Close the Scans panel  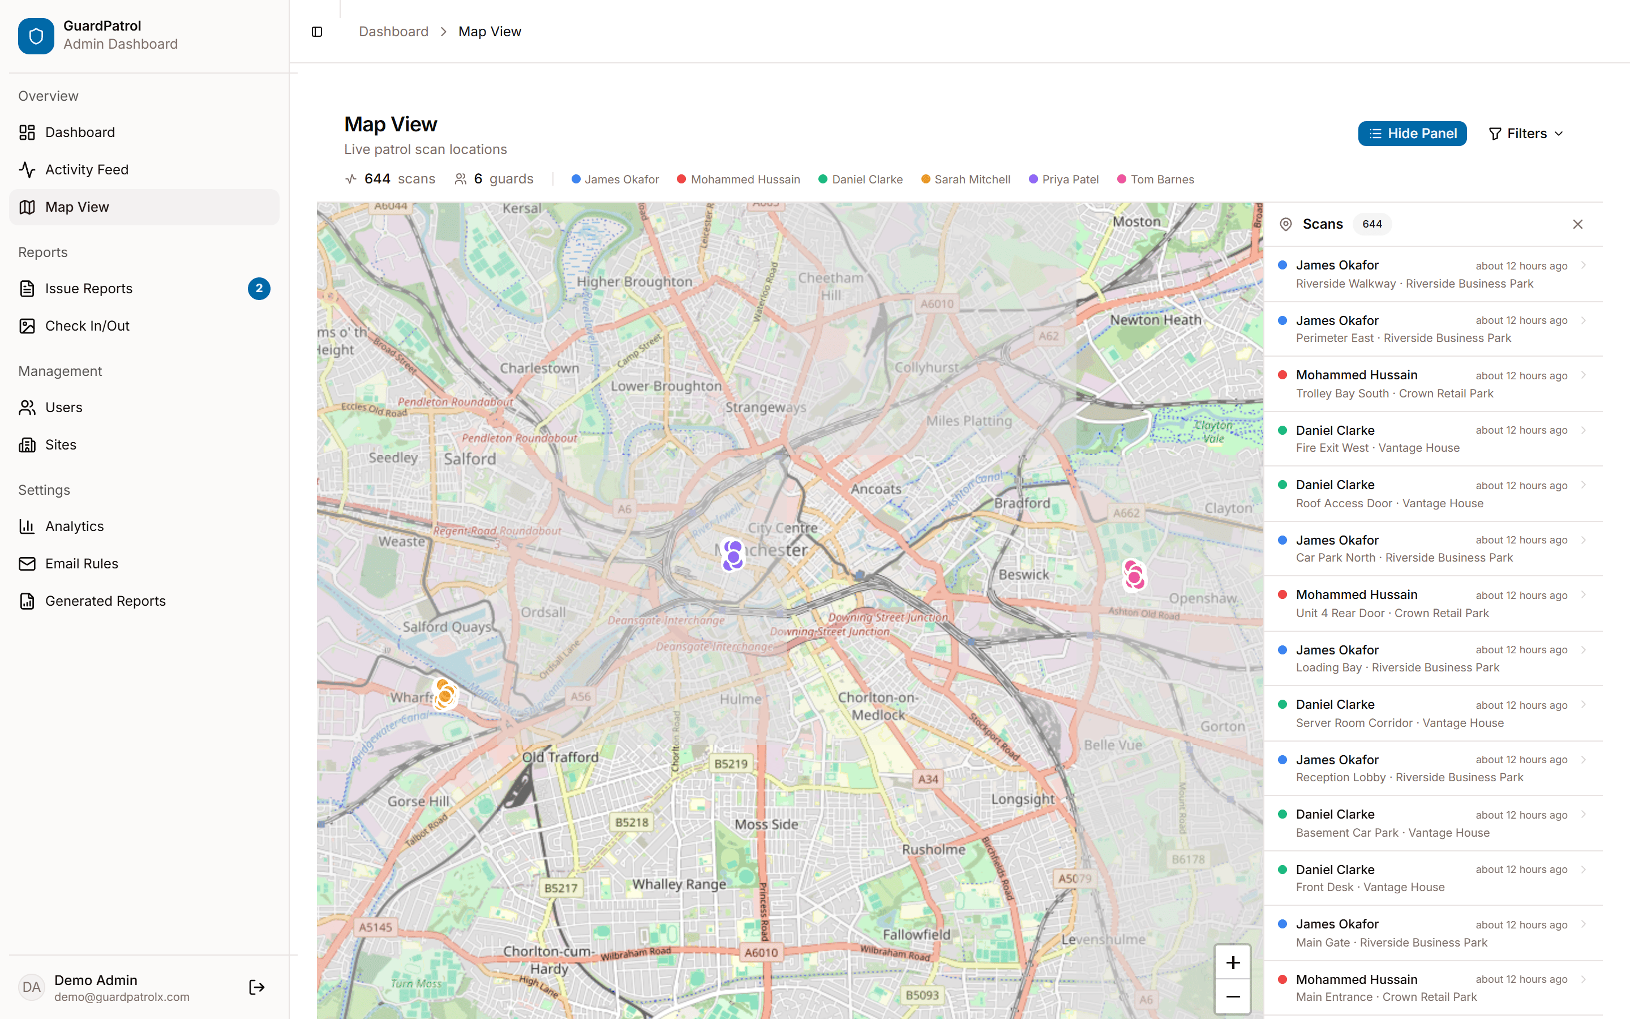(1577, 224)
